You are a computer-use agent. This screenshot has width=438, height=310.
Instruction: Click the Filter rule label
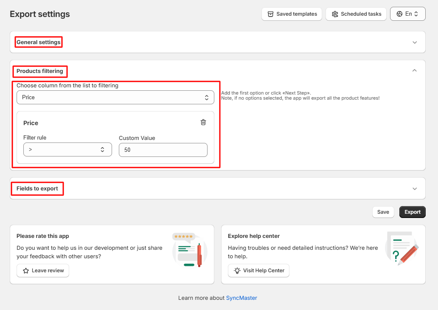pyautogui.click(x=35, y=137)
